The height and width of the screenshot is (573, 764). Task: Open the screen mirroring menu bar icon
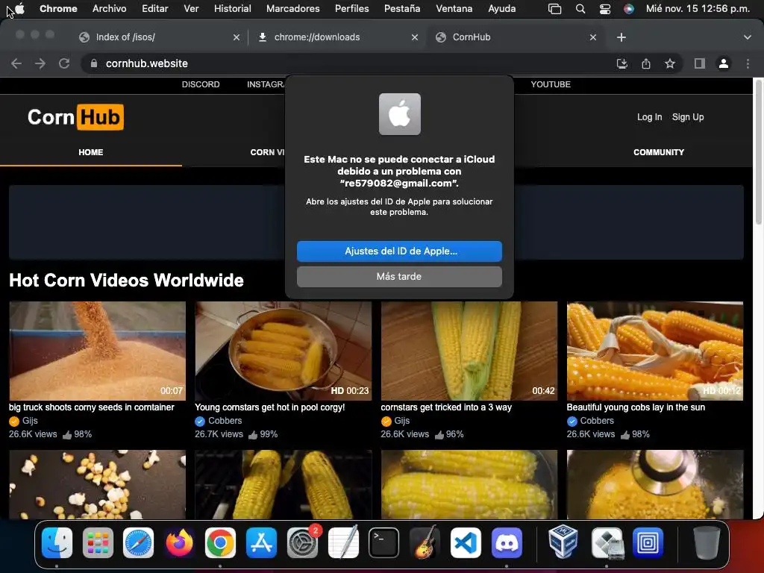coord(554,9)
